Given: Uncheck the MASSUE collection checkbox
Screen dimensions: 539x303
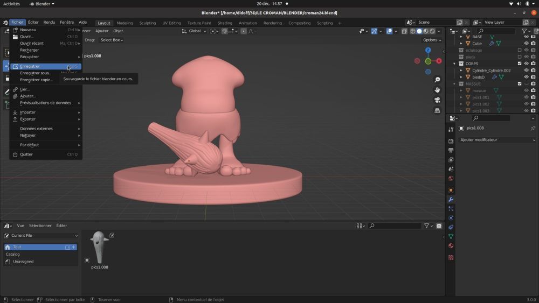Looking at the screenshot, I should [520, 84].
